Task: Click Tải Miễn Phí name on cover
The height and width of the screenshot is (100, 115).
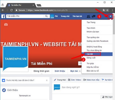Action: coord(41,64)
